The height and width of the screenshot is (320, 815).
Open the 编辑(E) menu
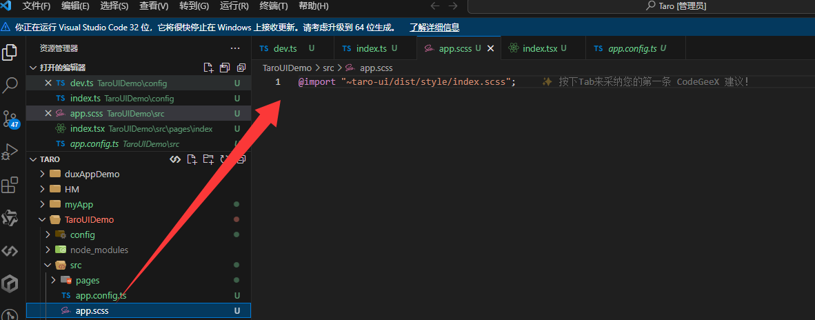coord(75,6)
